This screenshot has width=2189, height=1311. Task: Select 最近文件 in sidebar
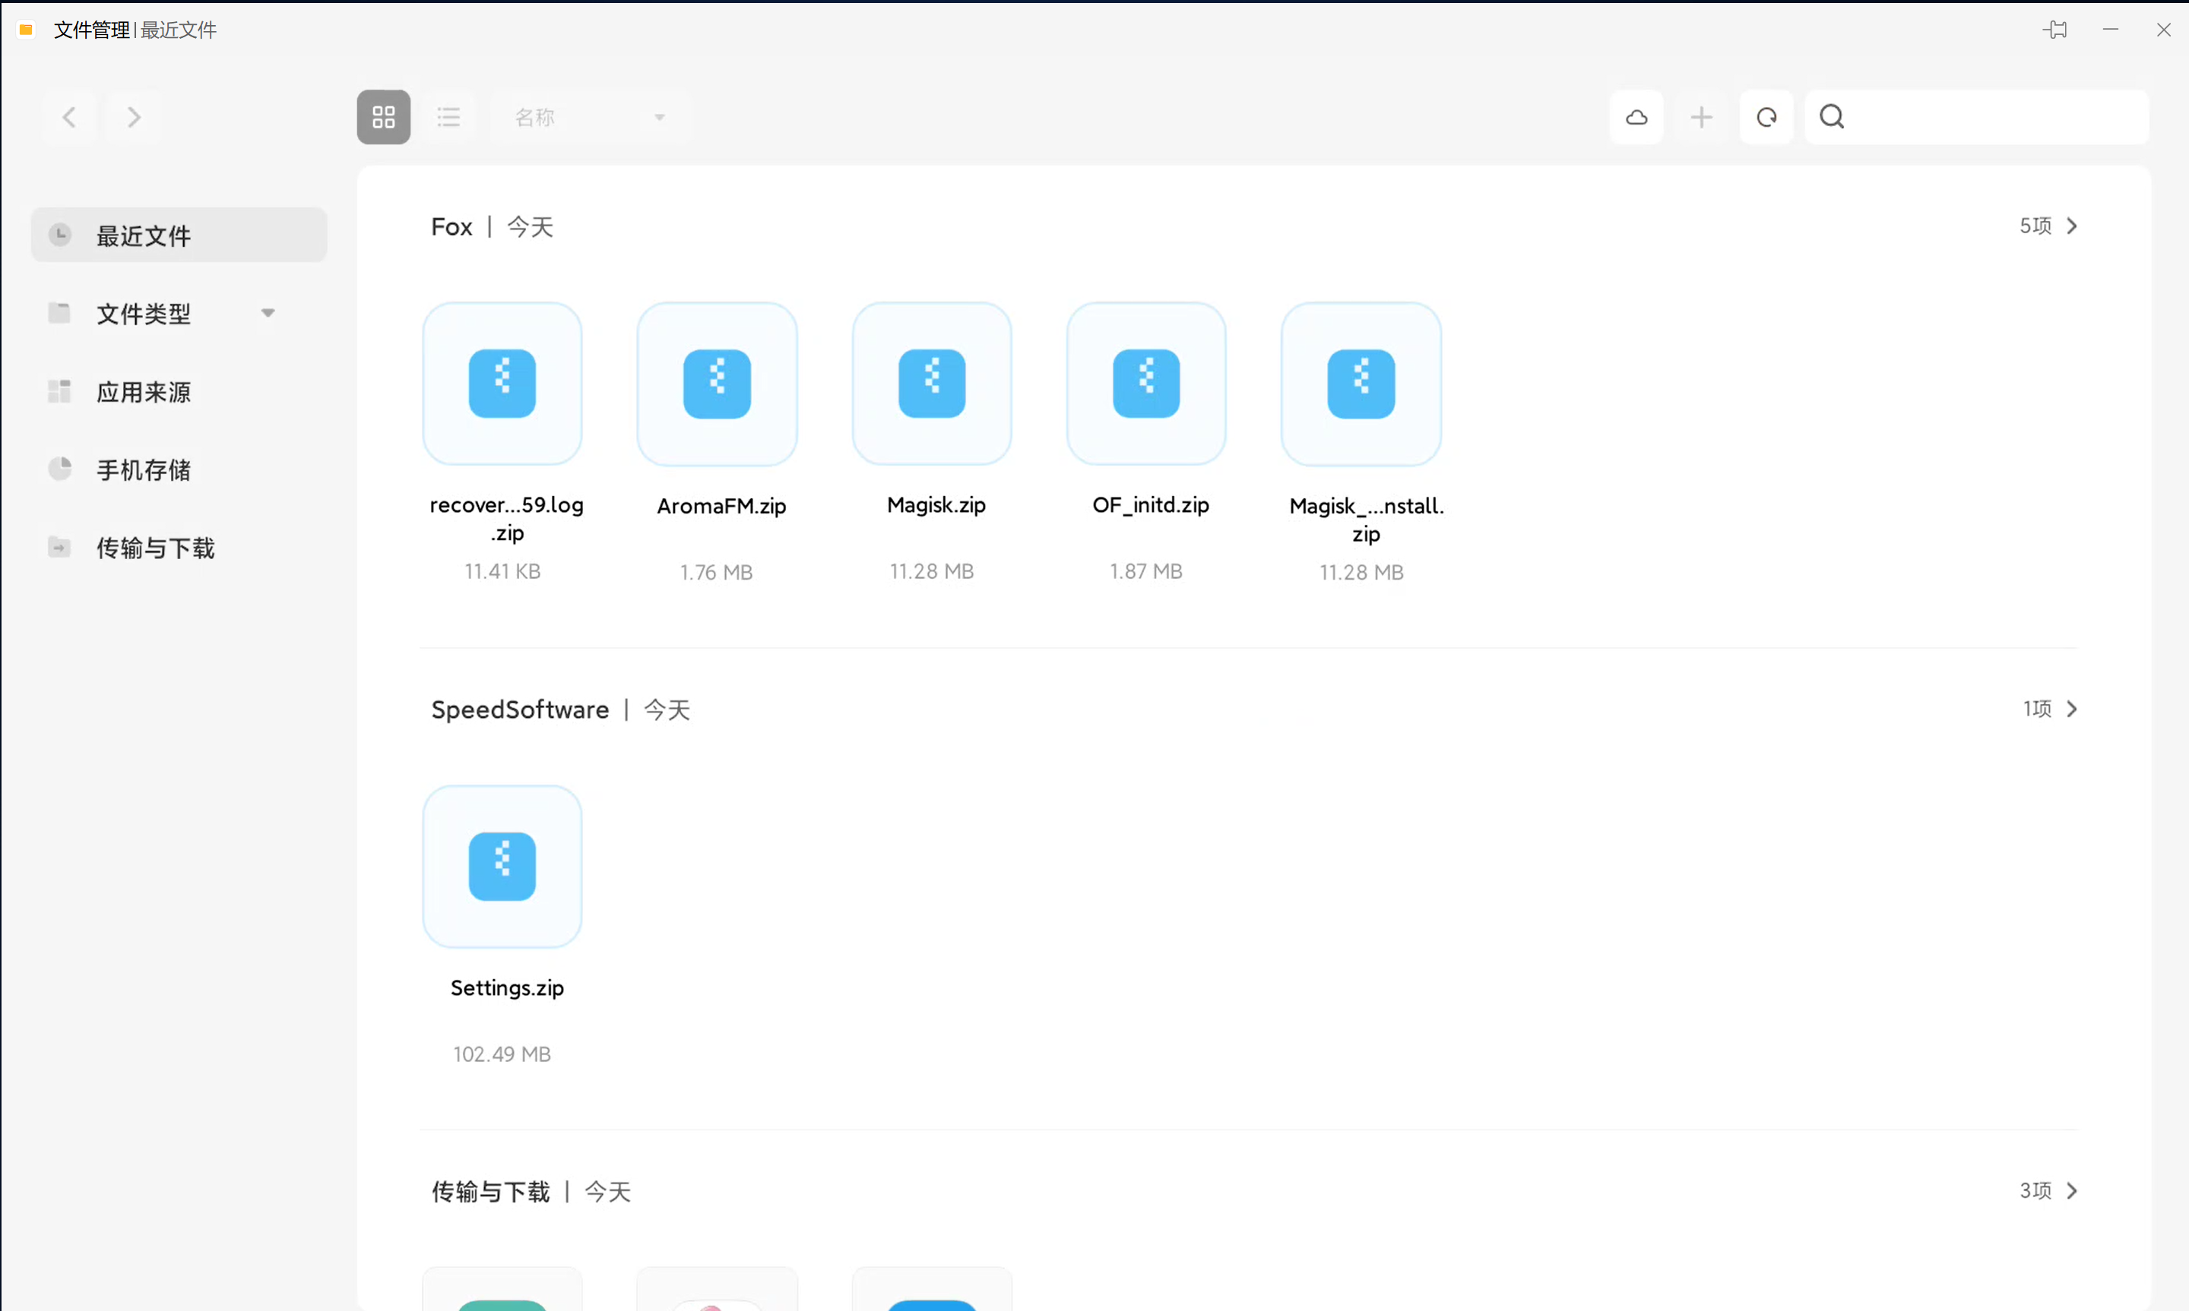(x=179, y=235)
